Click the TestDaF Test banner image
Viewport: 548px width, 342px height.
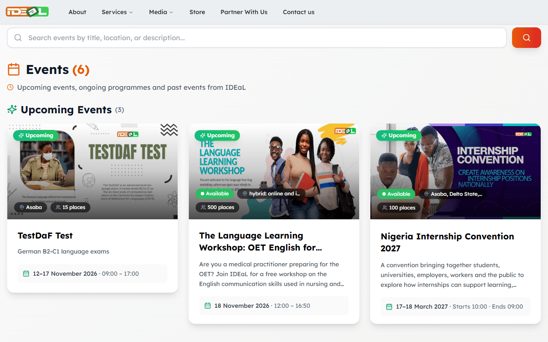[92, 171]
